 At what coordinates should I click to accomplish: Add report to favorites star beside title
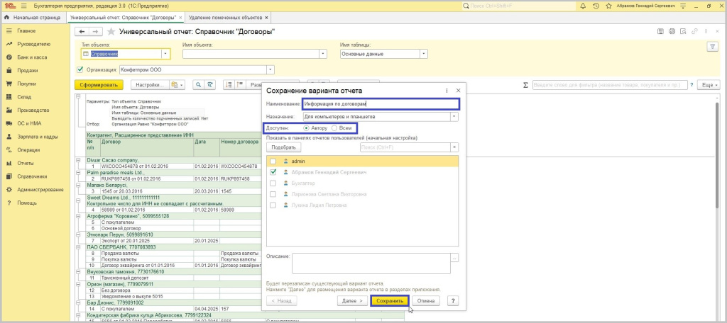[x=111, y=32]
